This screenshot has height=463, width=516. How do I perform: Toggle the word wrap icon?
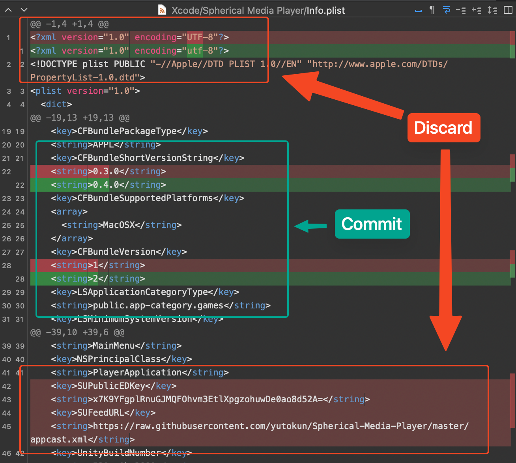pos(447,10)
